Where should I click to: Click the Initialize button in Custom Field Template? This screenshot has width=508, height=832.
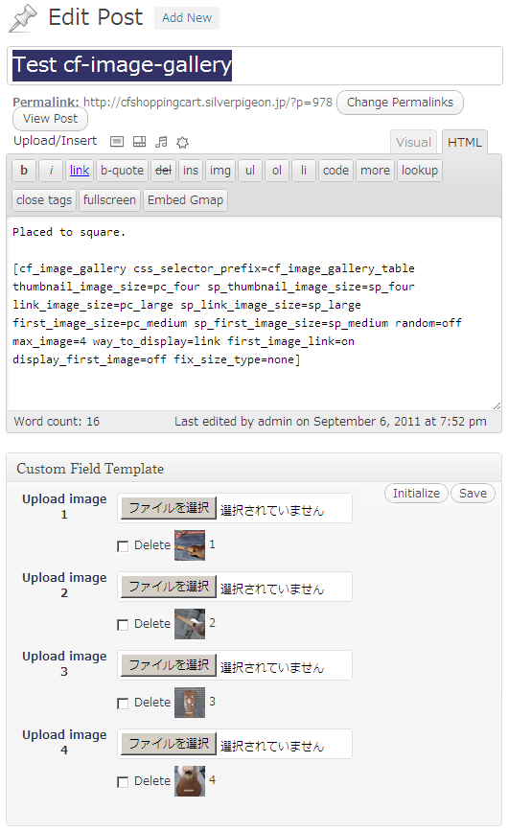pos(416,494)
